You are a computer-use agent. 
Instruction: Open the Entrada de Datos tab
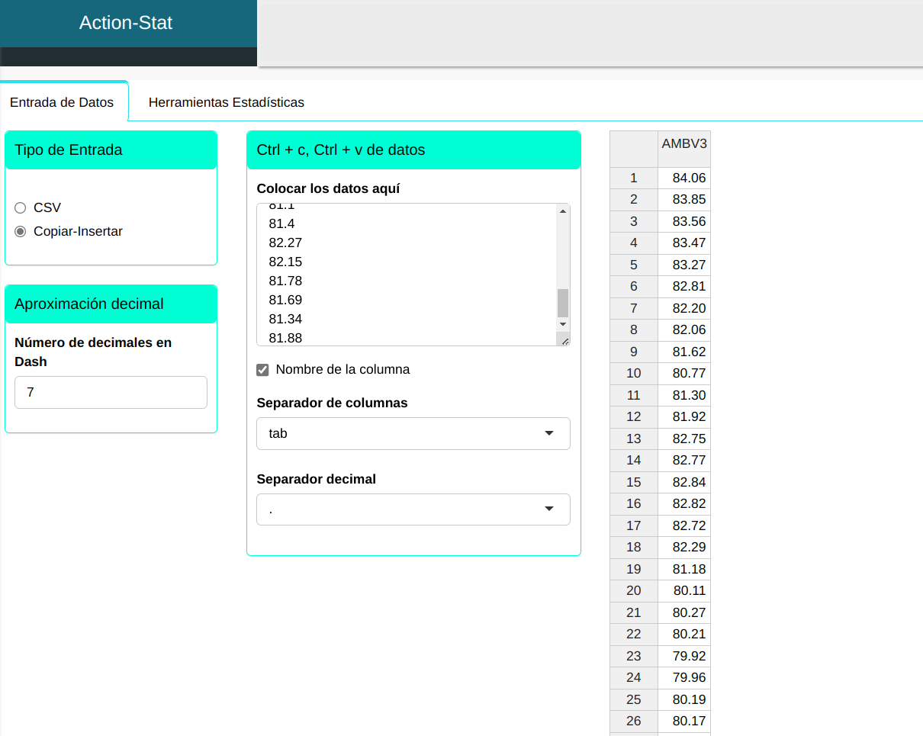coord(62,102)
